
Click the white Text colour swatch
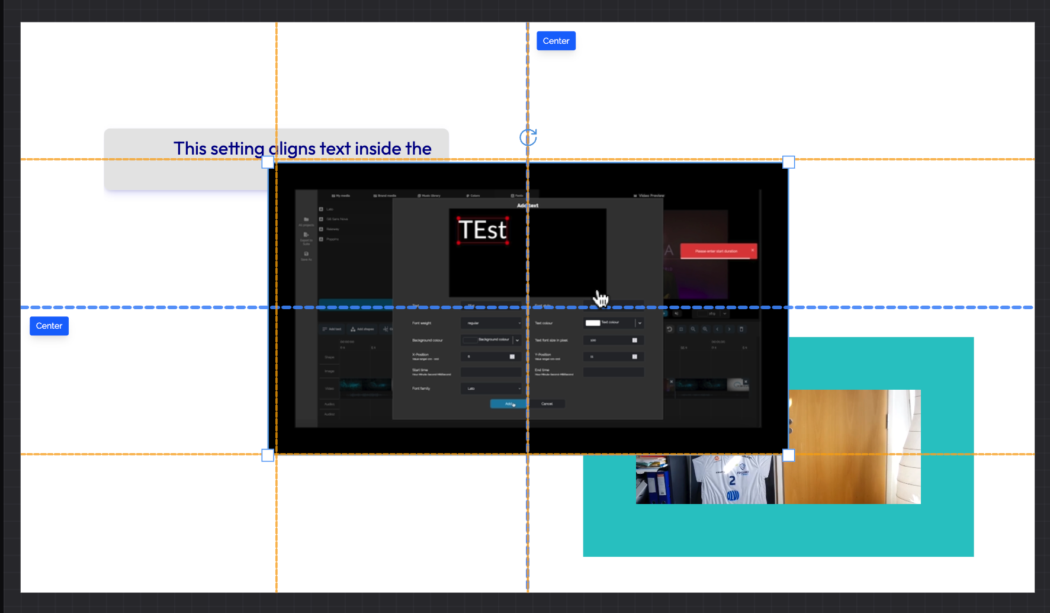coord(593,323)
